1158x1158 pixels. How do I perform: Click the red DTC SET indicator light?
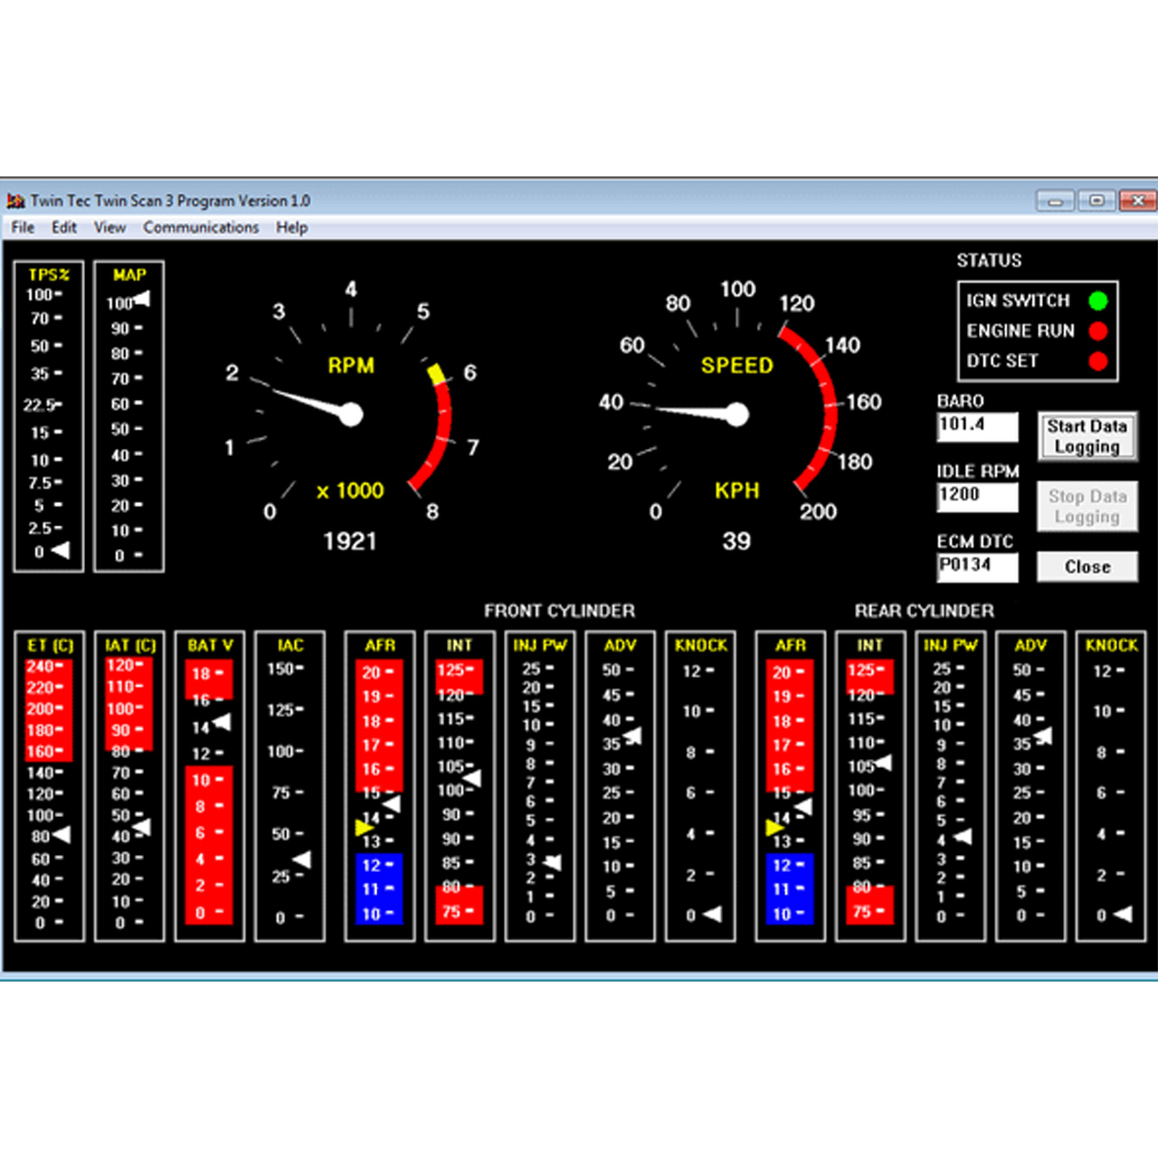1097,361
